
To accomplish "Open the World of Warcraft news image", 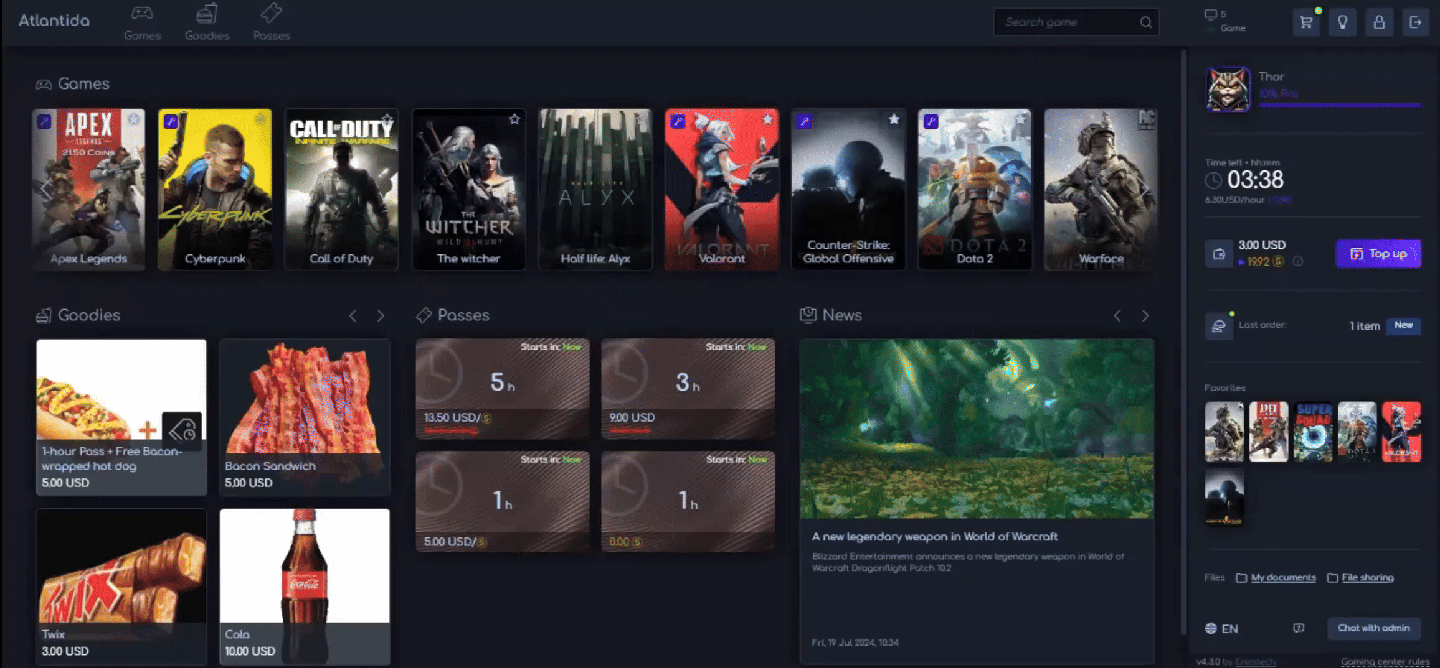I will 977,429.
